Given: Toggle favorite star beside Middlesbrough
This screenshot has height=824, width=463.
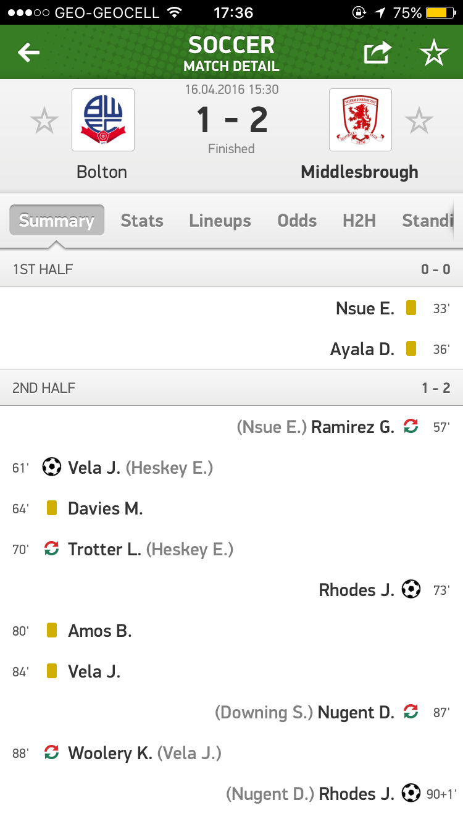Looking at the screenshot, I should tap(419, 120).
